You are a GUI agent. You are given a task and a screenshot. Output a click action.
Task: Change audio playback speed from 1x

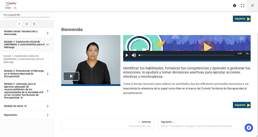click(x=247, y=53)
